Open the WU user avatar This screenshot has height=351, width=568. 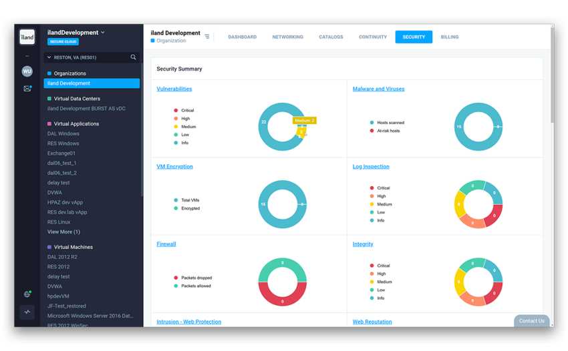(x=27, y=71)
